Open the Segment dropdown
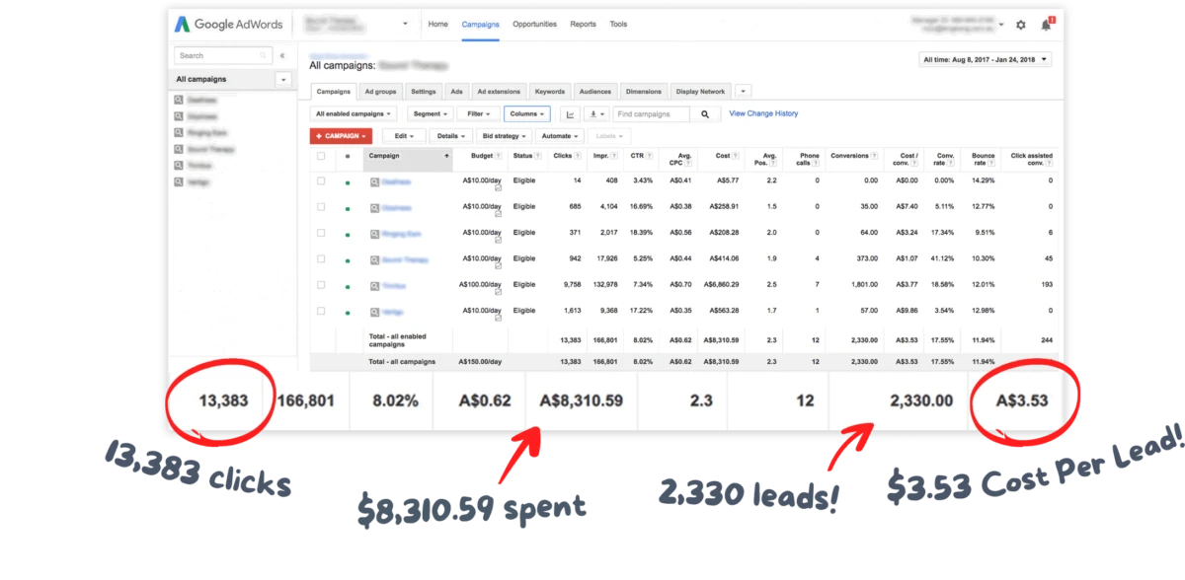Viewport: 1185px width, 580px height. (430, 114)
